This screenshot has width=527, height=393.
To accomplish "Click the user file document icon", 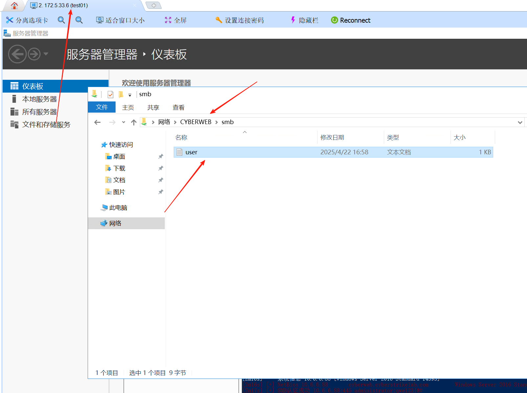I will pyautogui.click(x=179, y=152).
